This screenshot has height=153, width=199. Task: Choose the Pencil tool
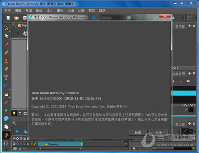pos(7,52)
